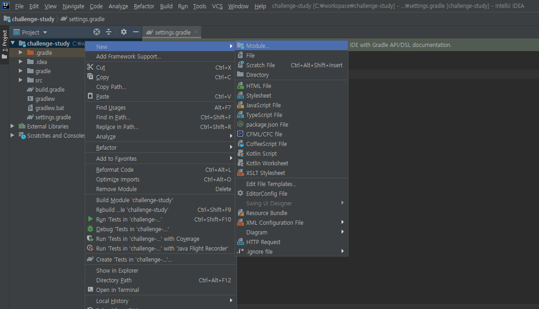Viewport: 539px width, 309px height.
Task: Click the CFML/CFC file icon
Action: [240, 134]
